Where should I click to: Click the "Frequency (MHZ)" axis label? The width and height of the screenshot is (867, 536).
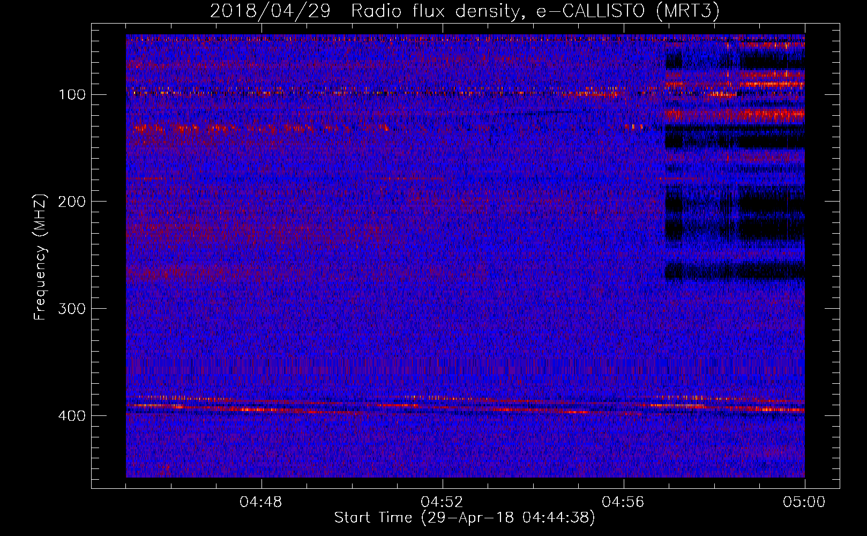40,257
